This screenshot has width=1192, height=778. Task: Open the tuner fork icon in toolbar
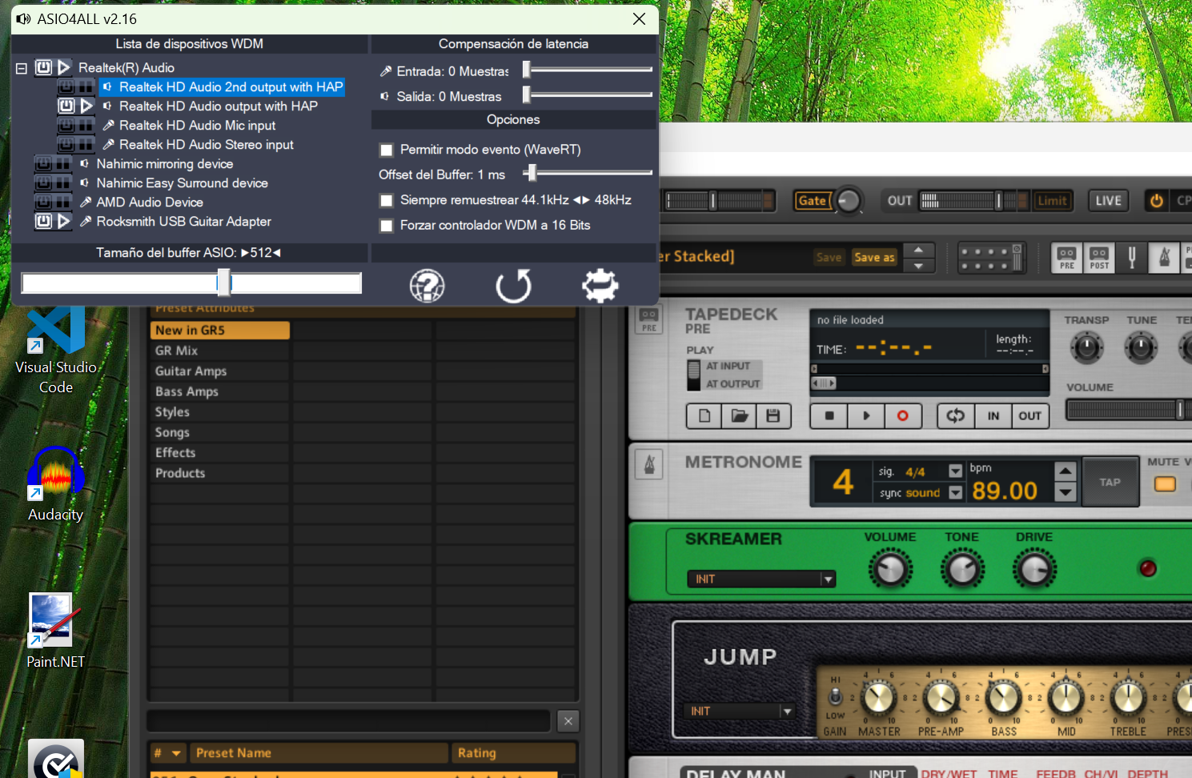pyautogui.click(x=1132, y=258)
